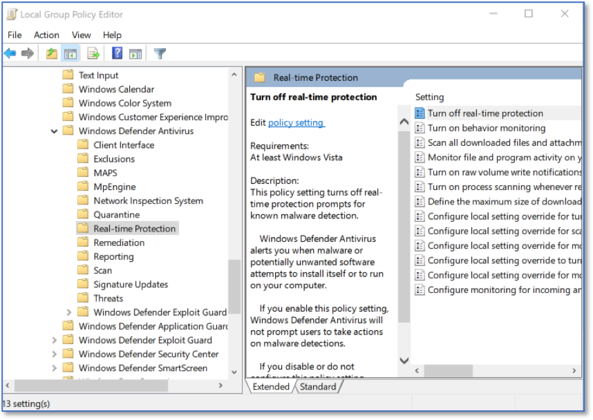The height and width of the screenshot is (420, 593).
Task: Click the folder icon in Real-time Protection header
Action: pyautogui.click(x=259, y=77)
